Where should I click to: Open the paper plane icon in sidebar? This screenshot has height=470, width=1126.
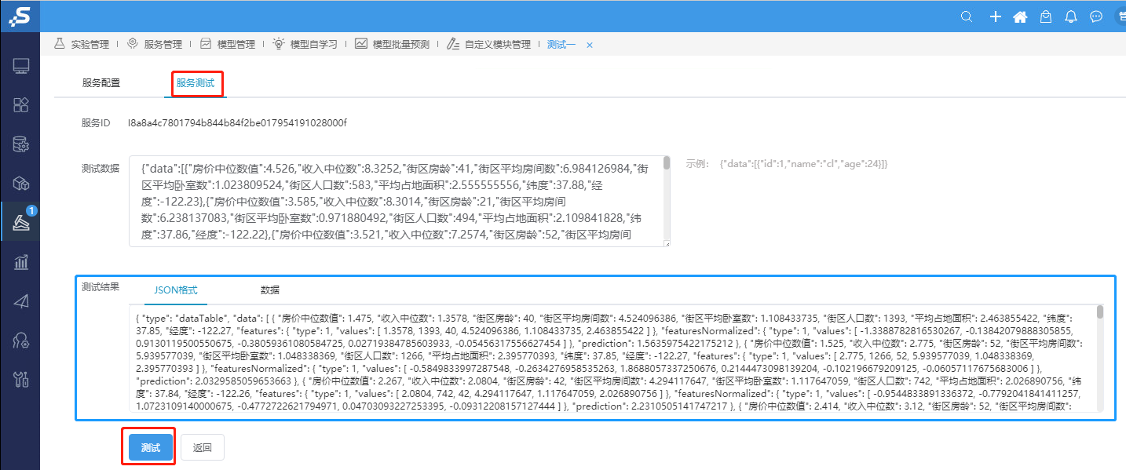pos(21,301)
